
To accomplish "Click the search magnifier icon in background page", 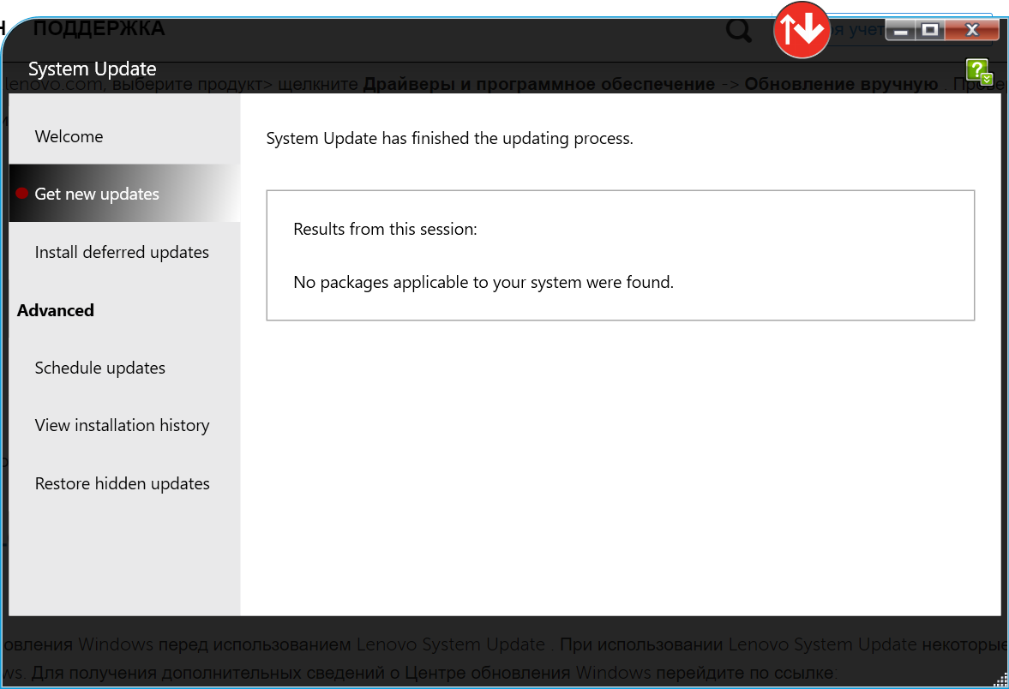I will [x=738, y=30].
